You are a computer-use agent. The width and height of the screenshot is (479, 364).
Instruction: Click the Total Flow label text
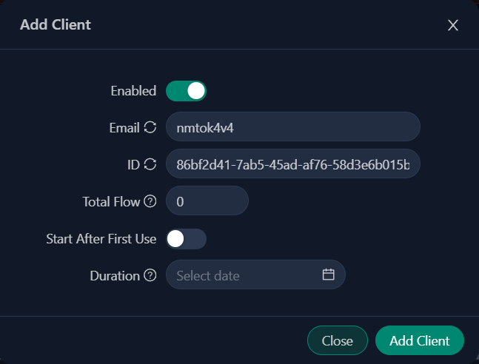111,201
